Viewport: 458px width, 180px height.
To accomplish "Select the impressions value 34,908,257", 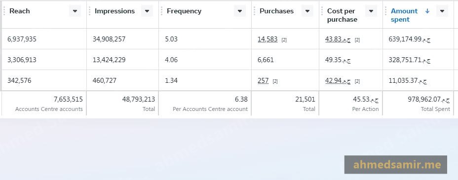I will 109,39.
